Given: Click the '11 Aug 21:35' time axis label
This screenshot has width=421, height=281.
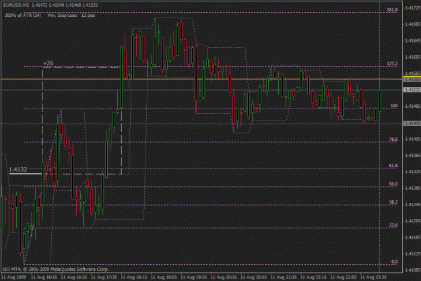Looking at the screenshot, I should (x=284, y=277).
